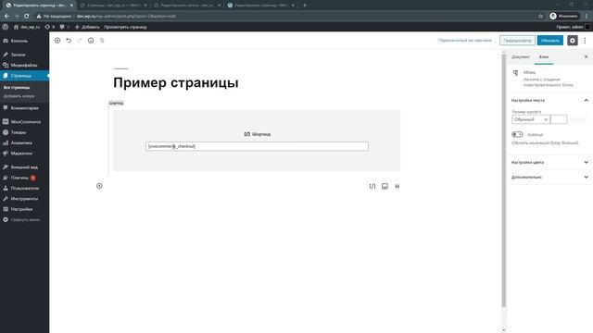Click the add block icon in editor toolbar
The image size is (593, 333).
point(57,41)
